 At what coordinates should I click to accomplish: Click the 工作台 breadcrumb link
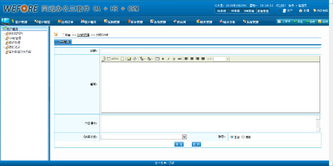point(66,35)
